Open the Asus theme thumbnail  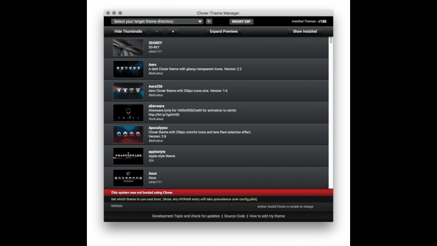(x=128, y=178)
